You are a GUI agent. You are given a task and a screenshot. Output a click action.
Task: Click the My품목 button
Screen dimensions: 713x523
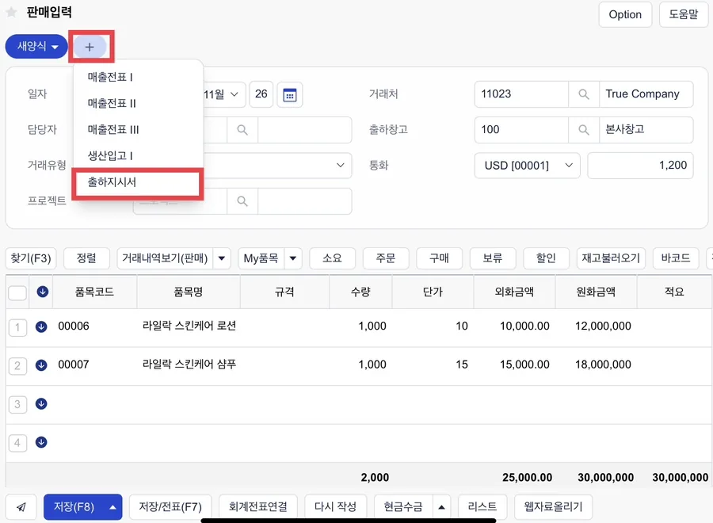(x=261, y=258)
